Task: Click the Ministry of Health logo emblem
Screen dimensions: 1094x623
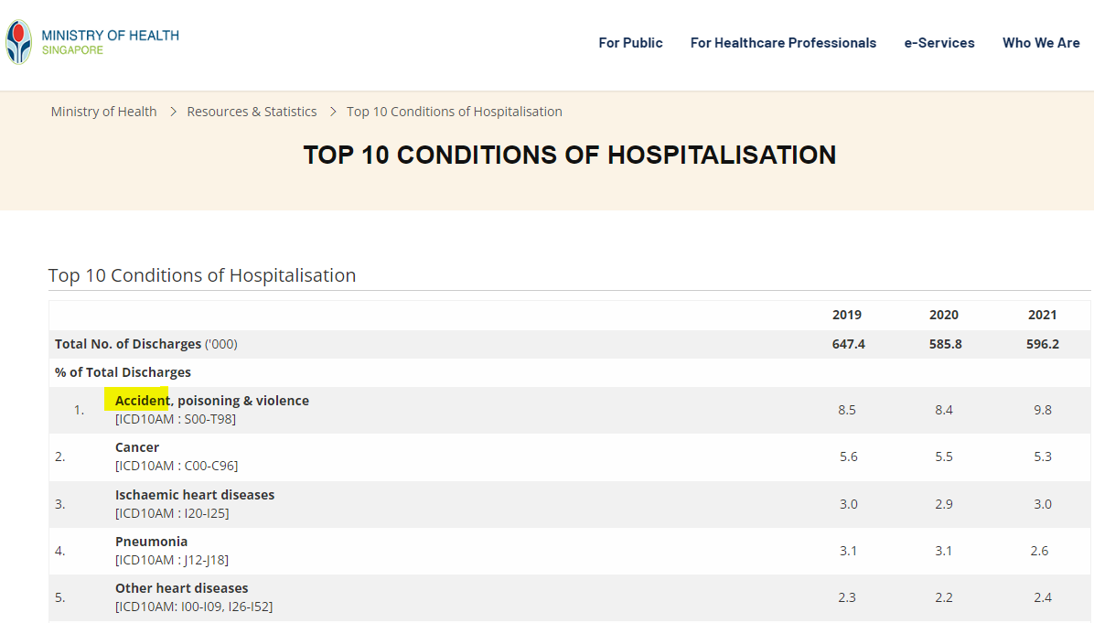Action: click(x=18, y=42)
